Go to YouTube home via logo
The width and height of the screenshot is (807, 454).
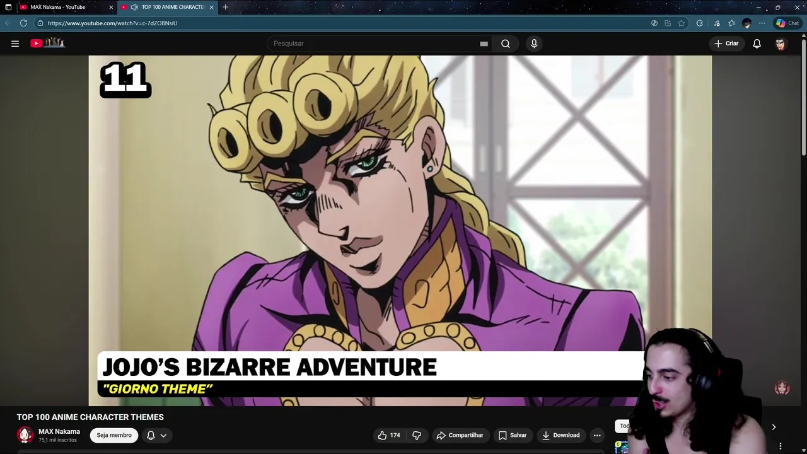(48, 43)
